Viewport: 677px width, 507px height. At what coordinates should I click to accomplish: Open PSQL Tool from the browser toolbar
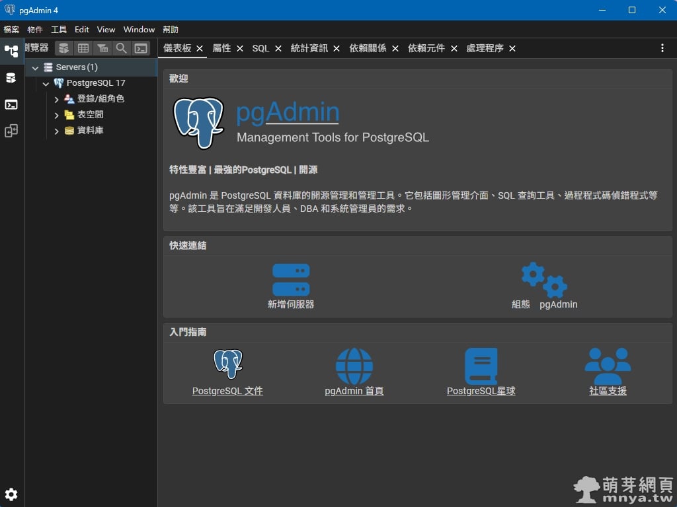coord(141,48)
